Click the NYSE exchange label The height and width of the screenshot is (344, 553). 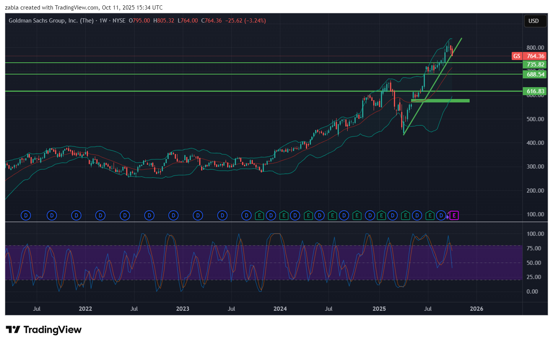pyautogui.click(x=119, y=21)
